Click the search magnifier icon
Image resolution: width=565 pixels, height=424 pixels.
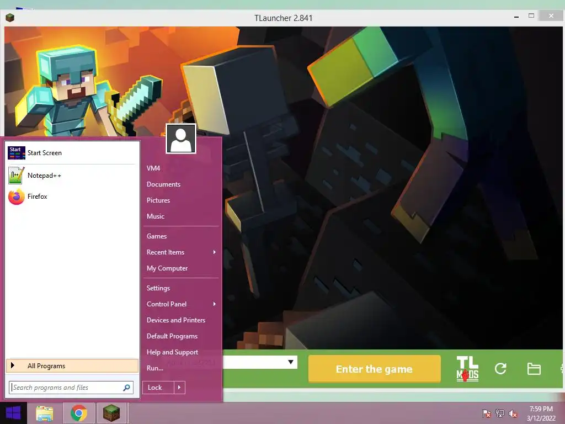click(x=126, y=388)
